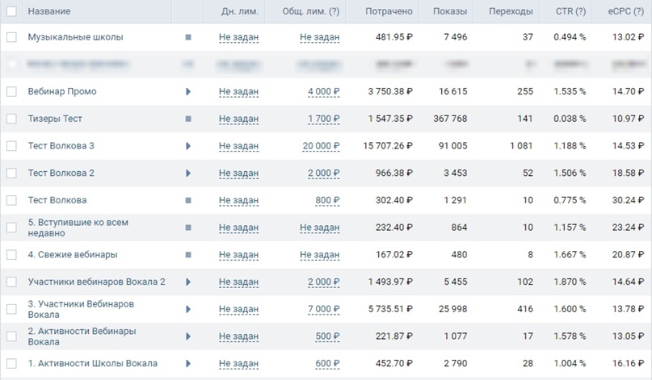Check the box beside Тизеры Тест
The image size is (652, 380).
[11, 119]
